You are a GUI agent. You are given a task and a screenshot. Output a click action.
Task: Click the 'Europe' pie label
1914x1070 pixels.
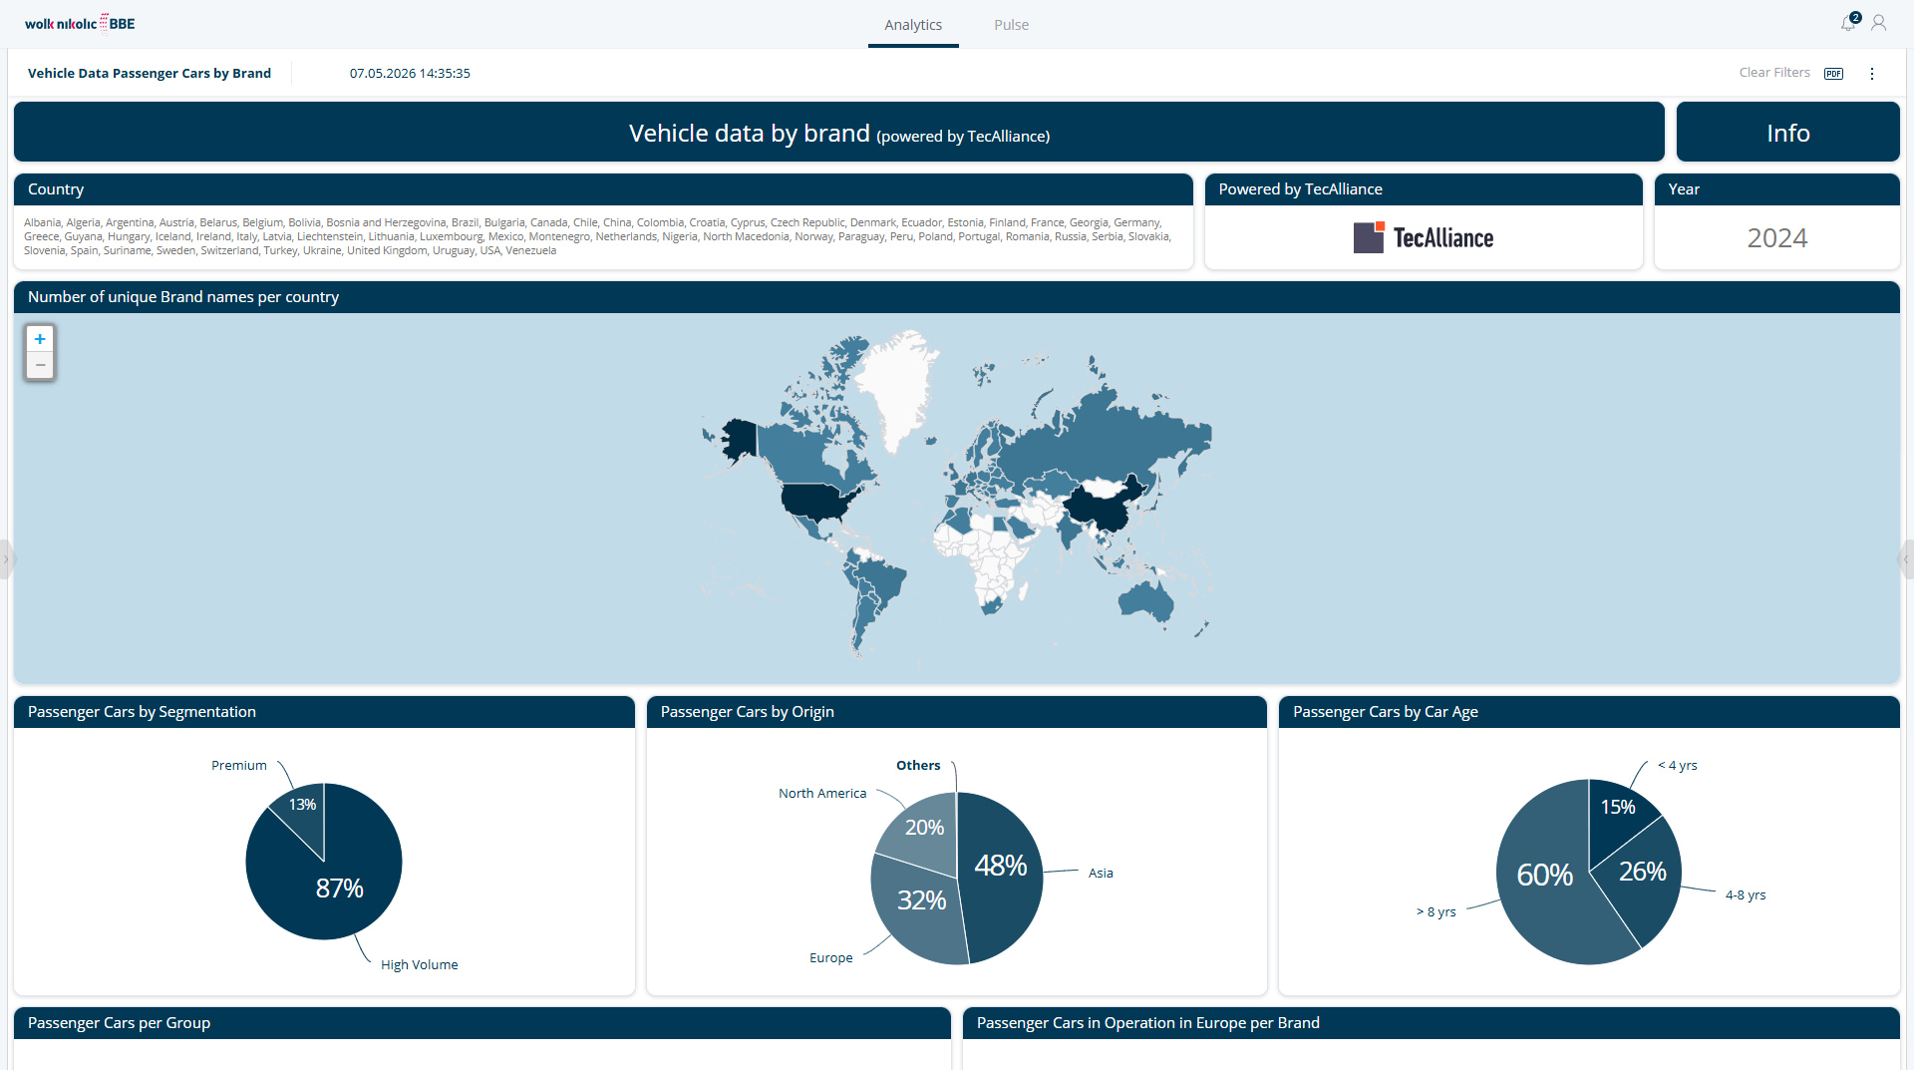[831, 958]
